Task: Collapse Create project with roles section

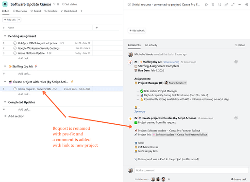Action: coord(5,82)
